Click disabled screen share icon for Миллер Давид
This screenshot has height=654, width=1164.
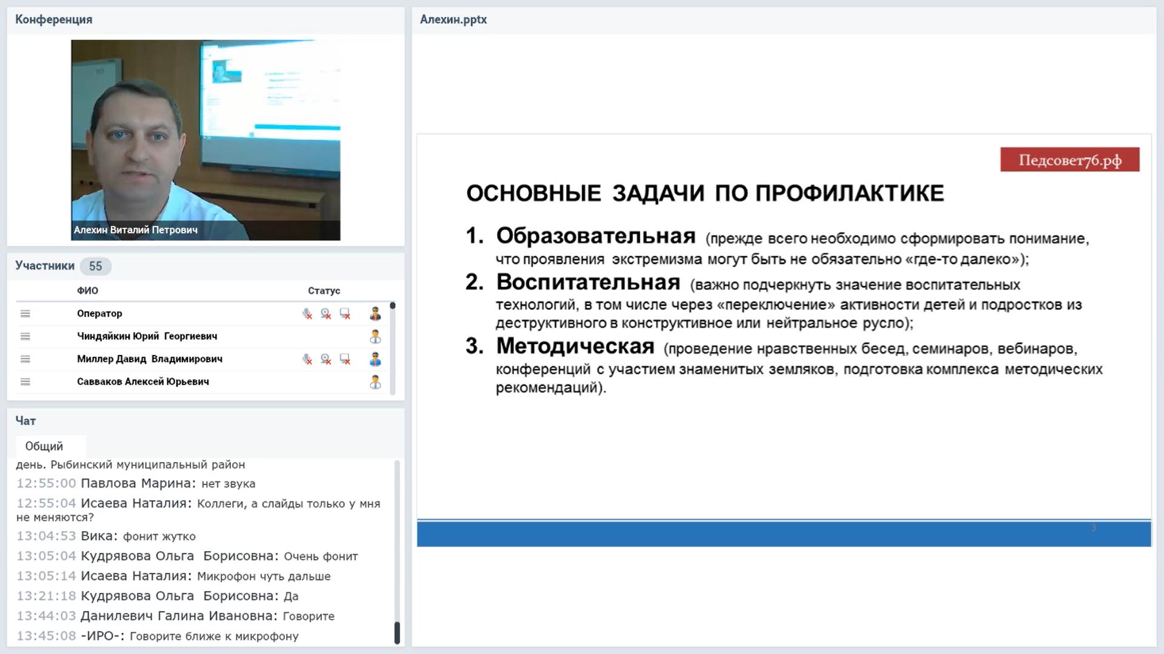(x=345, y=359)
